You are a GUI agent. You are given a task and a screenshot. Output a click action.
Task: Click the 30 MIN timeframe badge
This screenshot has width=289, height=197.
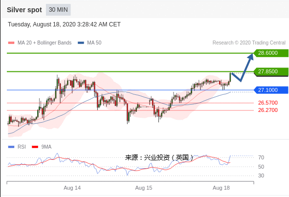[58, 10]
